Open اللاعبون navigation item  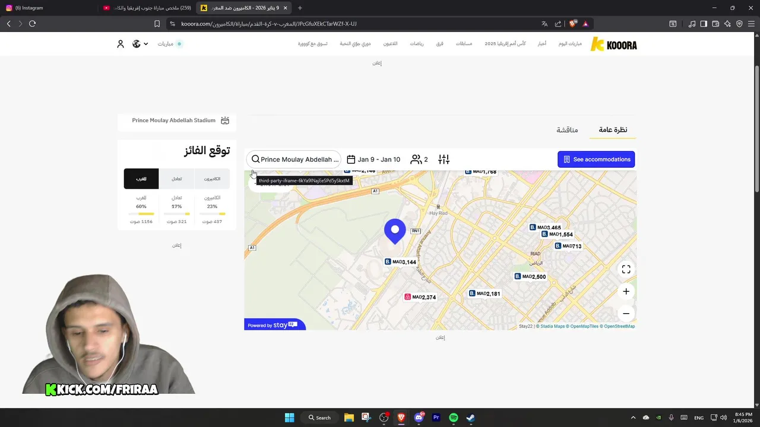390,44
